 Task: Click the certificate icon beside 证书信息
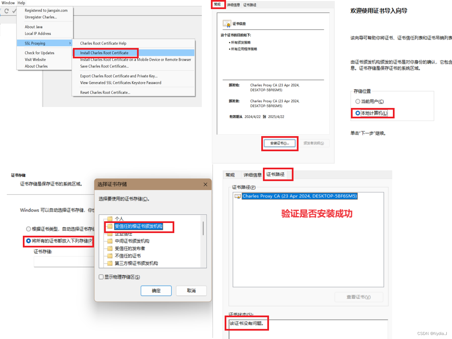click(227, 24)
